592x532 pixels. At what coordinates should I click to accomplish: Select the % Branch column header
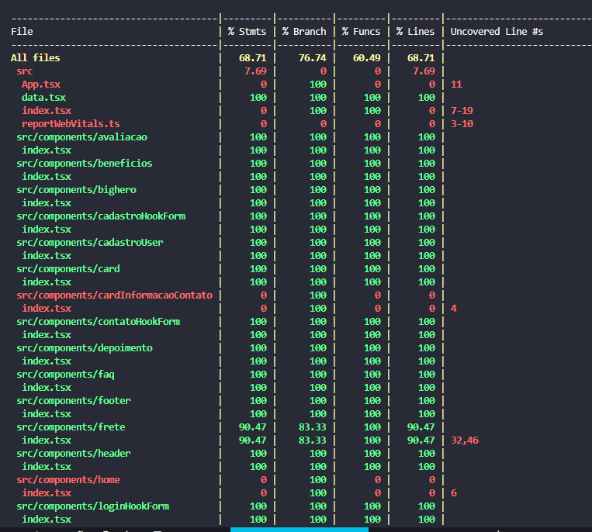304,32
